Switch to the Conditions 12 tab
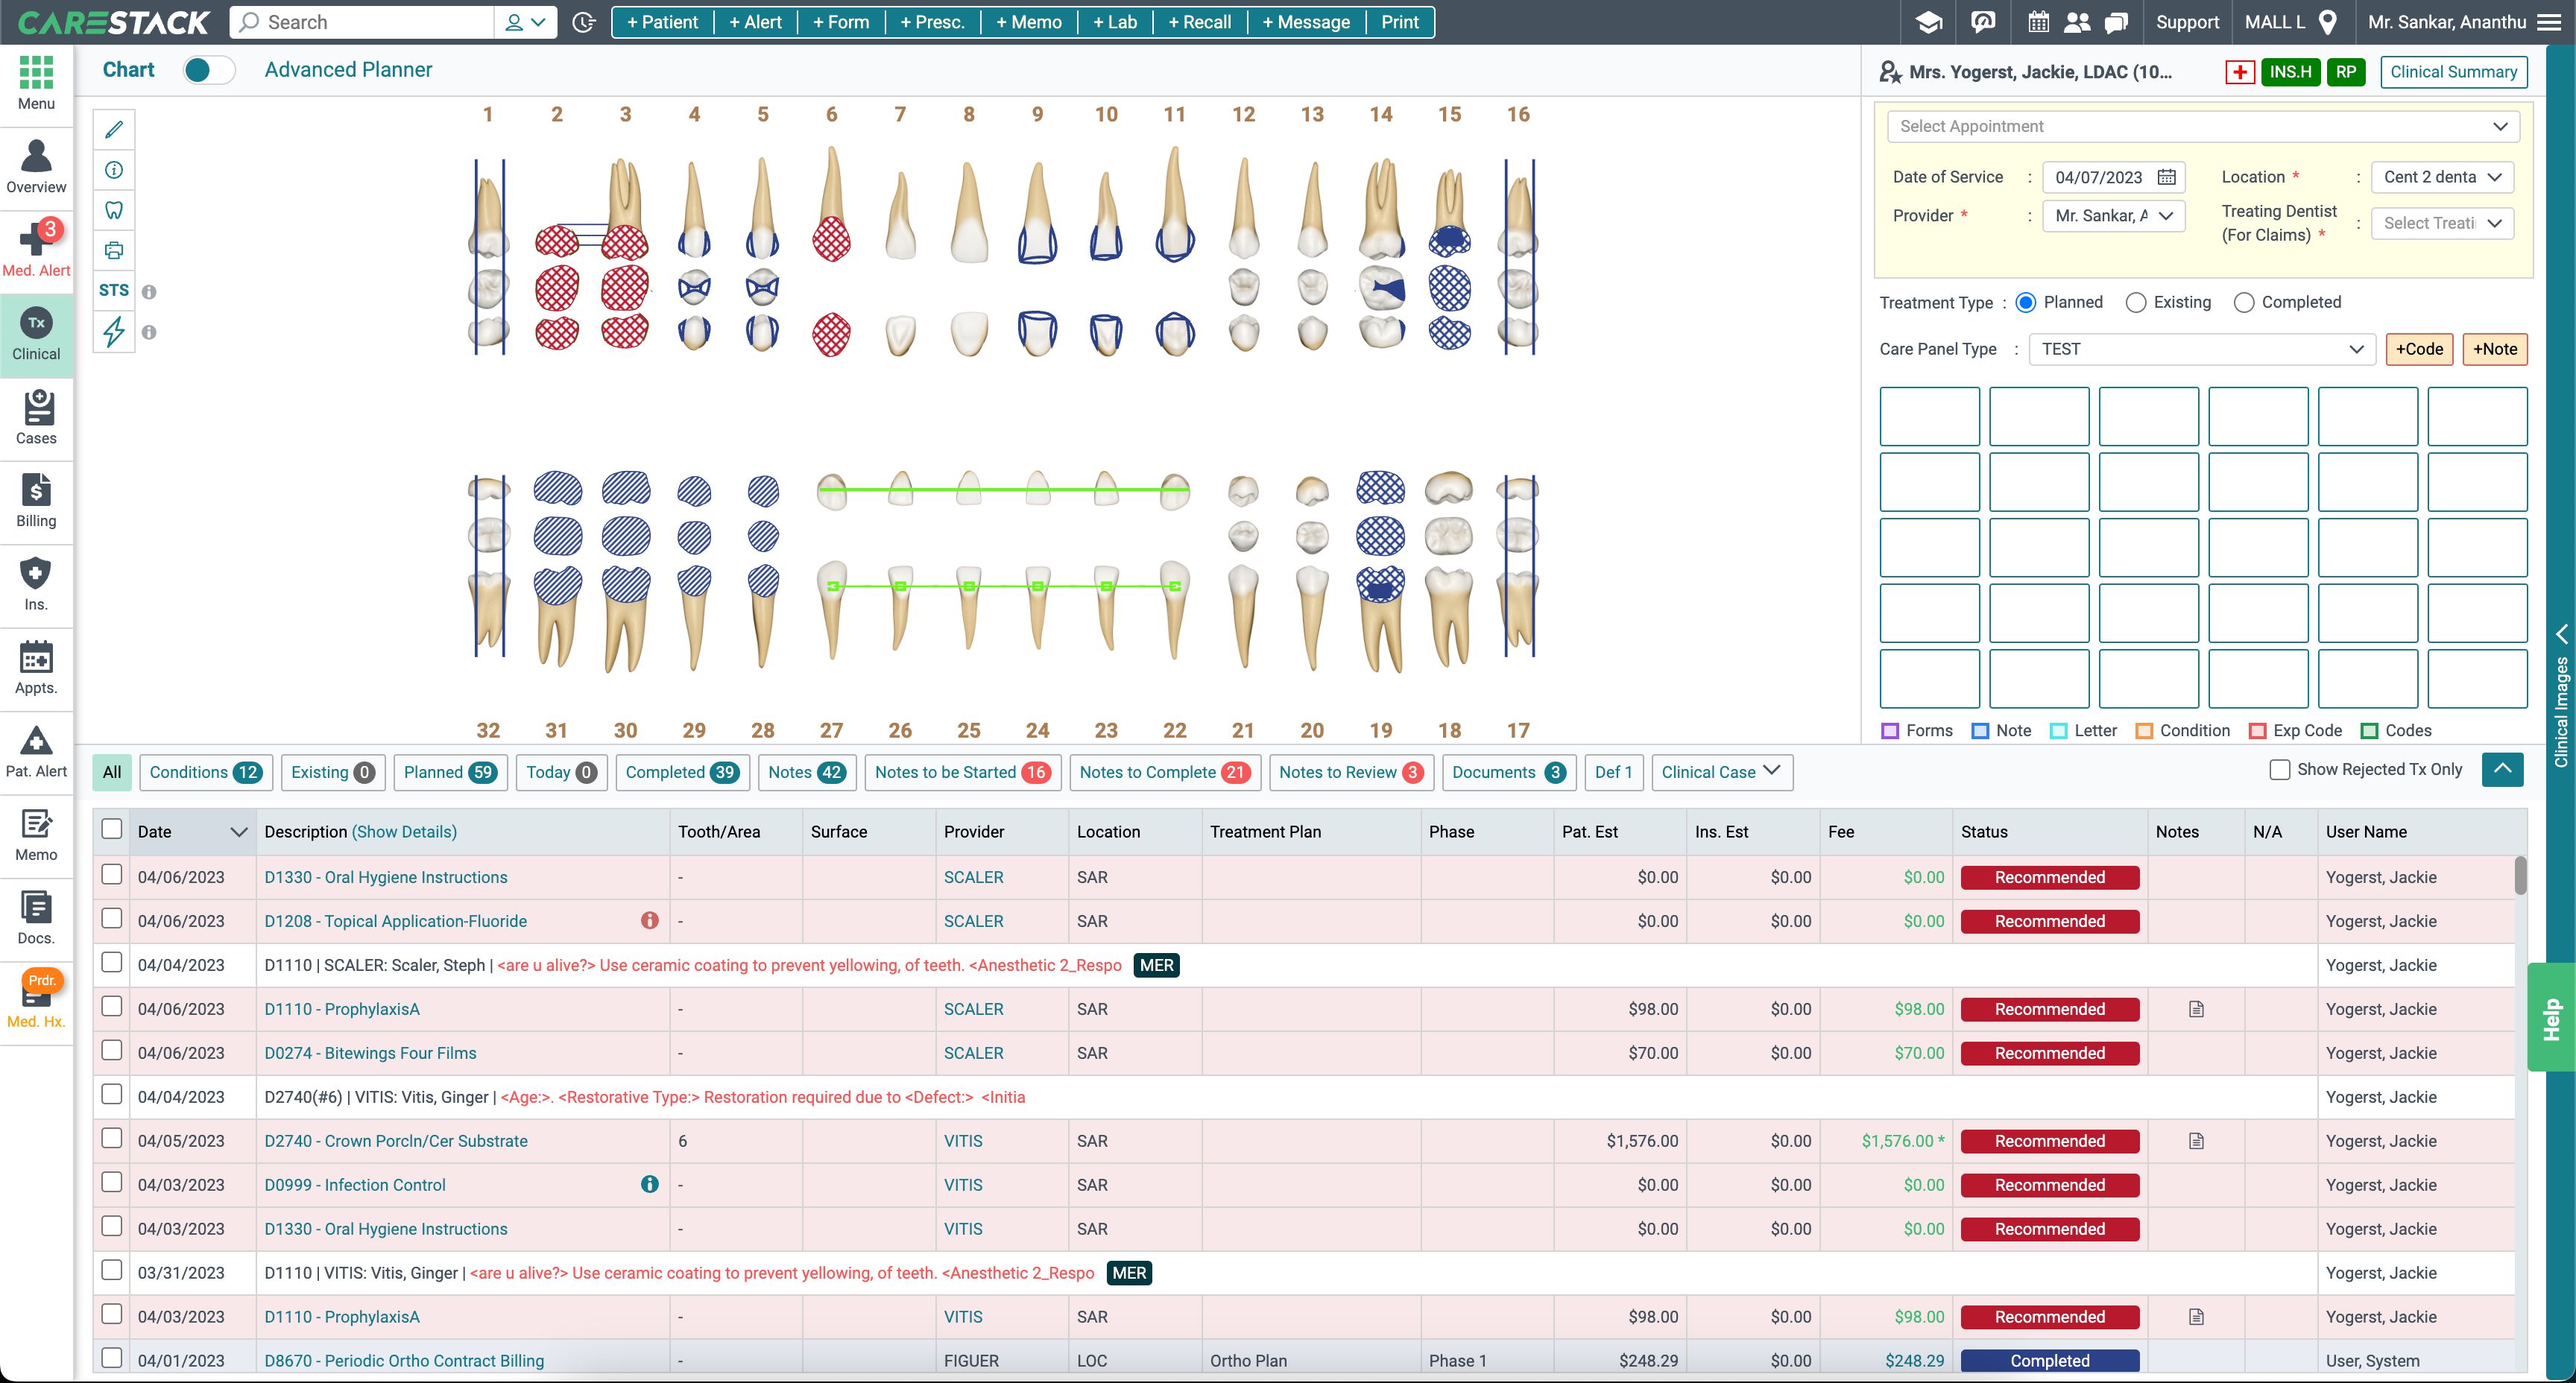This screenshot has height=1383, width=2576. coord(205,772)
